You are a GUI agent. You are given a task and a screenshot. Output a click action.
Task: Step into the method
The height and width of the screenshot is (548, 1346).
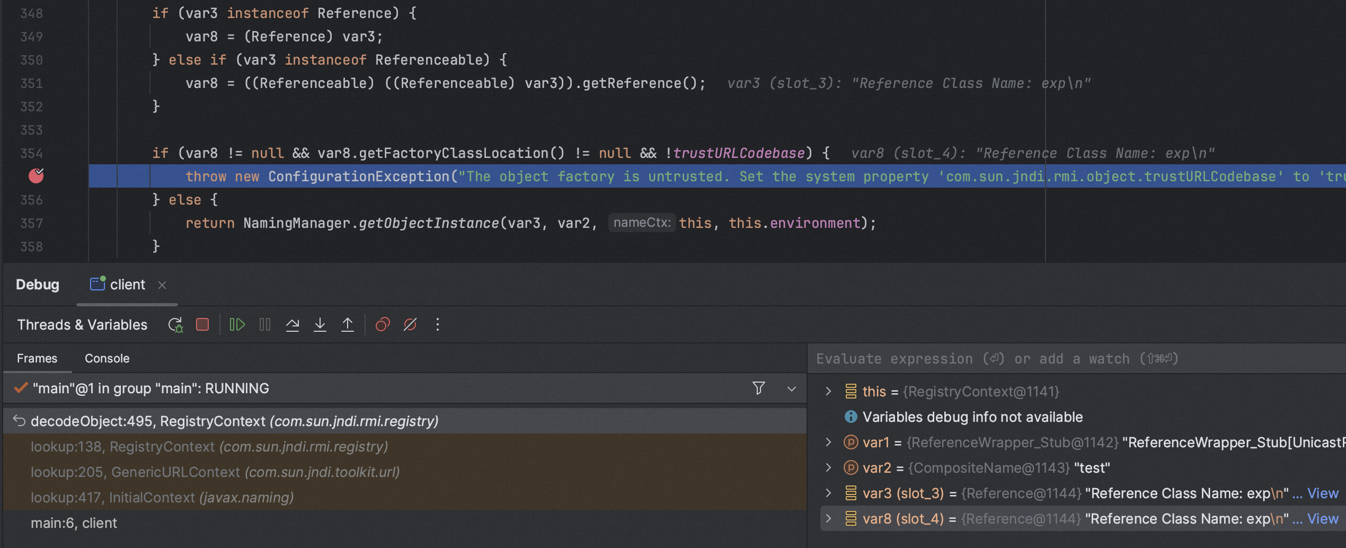[x=320, y=324]
